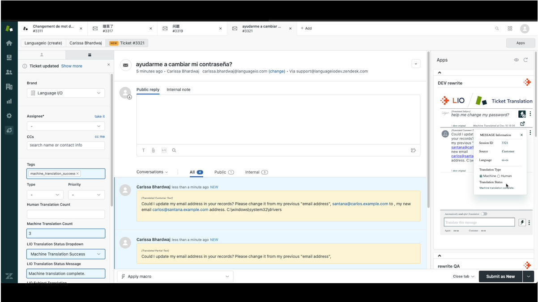Open the user profile avatar in top bar
The image size is (538, 302).
click(525, 28)
